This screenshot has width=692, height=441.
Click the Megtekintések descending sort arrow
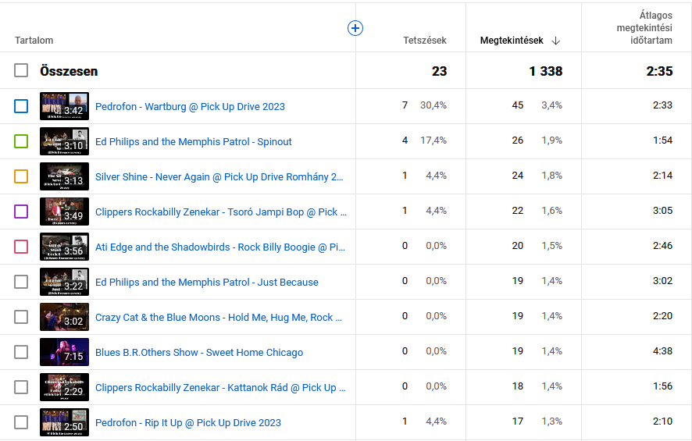pos(556,41)
